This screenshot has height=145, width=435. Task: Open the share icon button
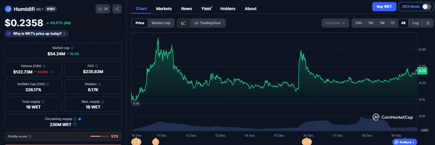tap(117, 9)
